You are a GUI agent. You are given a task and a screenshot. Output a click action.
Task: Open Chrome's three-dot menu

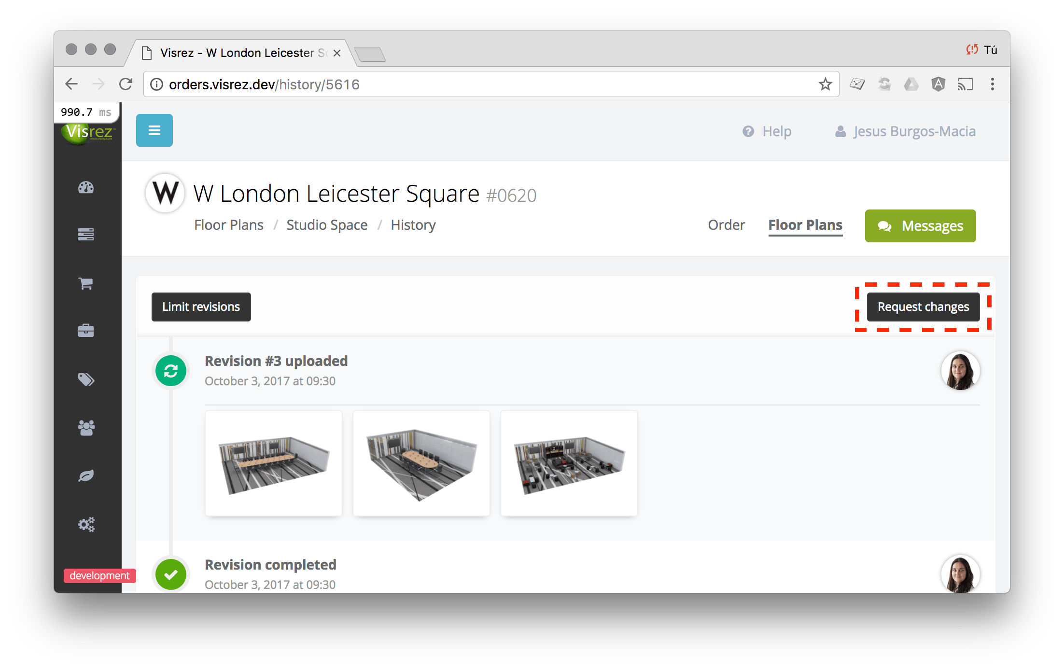point(992,84)
